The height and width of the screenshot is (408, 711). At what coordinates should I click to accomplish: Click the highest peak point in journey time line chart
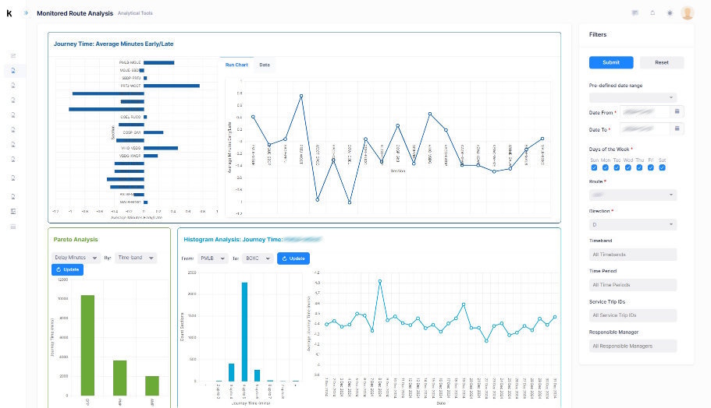click(x=379, y=281)
